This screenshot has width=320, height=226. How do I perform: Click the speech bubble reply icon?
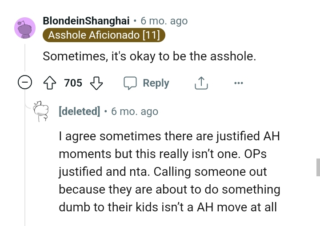130,83
